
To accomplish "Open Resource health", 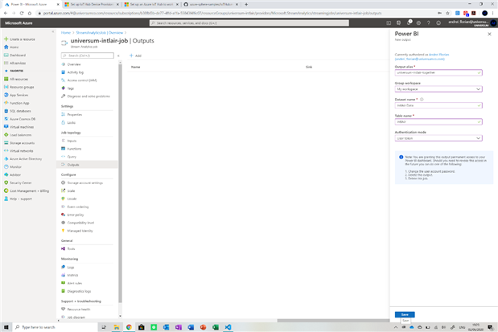I will (x=79, y=309).
